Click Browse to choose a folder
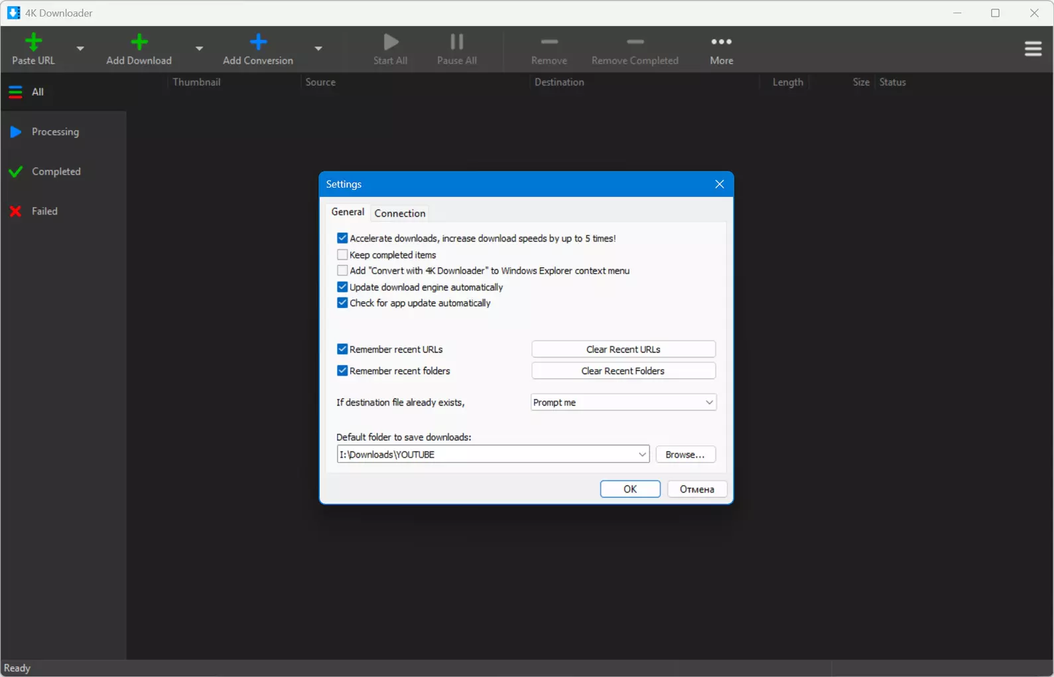Image resolution: width=1054 pixels, height=677 pixels. pos(685,455)
